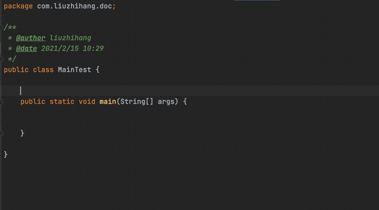
Task: Click the date 2021/2/15 10:29 text
Action: [x=72, y=49]
